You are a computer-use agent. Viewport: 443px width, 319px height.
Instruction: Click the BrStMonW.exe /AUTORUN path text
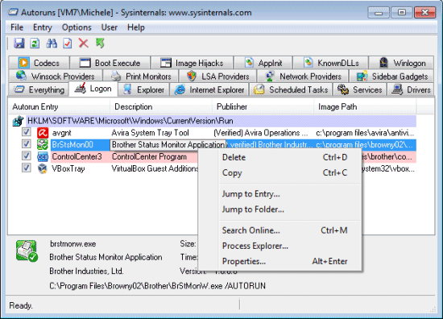[x=157, y=286]
